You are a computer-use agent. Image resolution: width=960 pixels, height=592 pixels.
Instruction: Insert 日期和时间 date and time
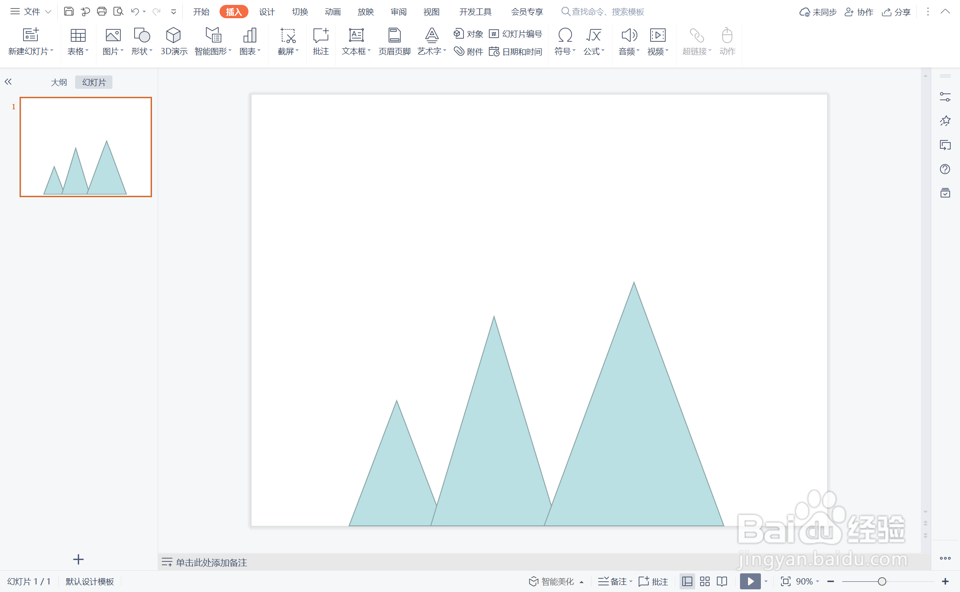click(516, 52)
